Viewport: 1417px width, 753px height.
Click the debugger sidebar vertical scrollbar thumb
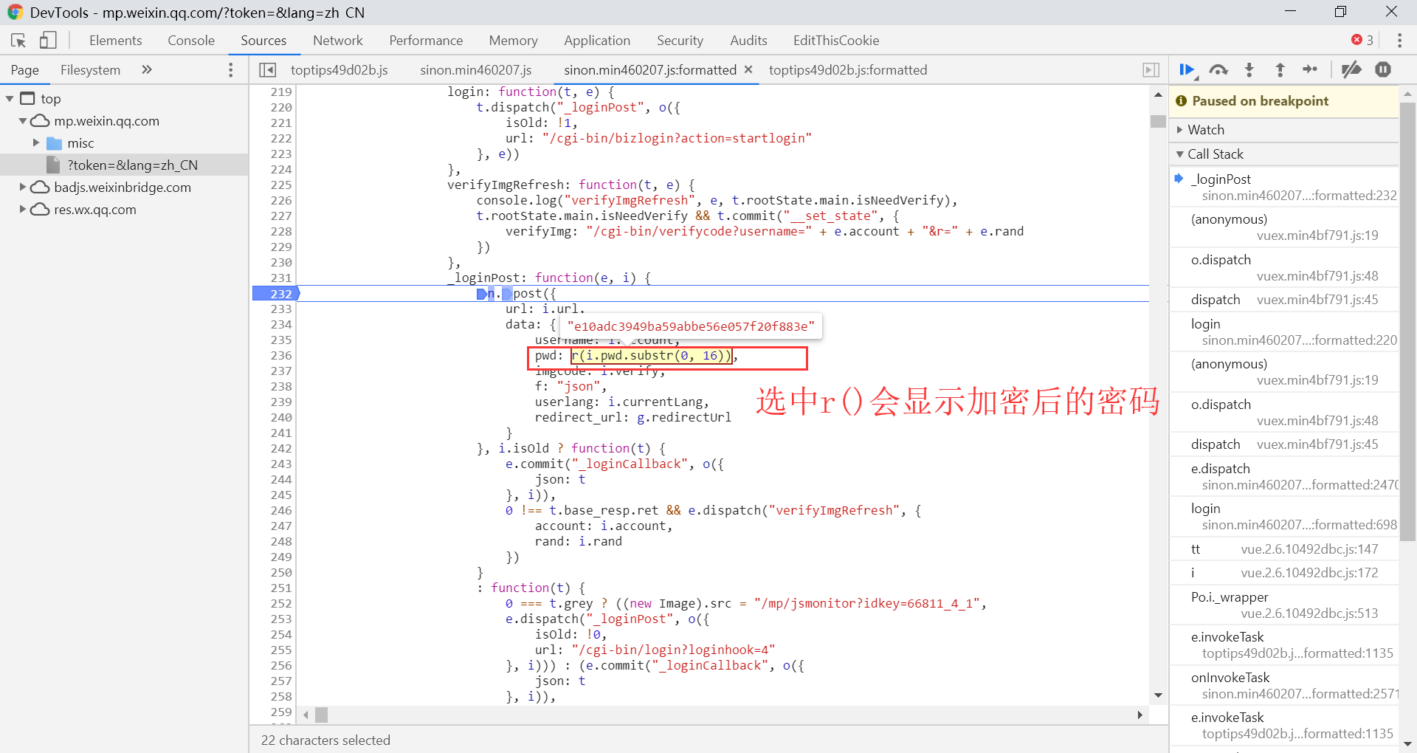point(1407,321)
